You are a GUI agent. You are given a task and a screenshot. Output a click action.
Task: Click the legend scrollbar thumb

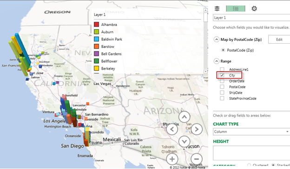click(205, 17)
